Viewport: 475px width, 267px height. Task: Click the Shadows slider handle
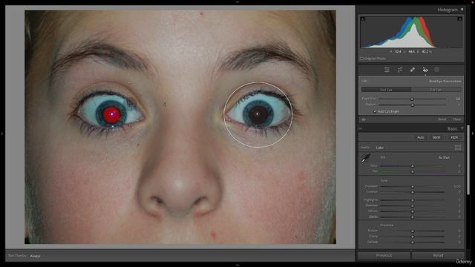point(413,205)
